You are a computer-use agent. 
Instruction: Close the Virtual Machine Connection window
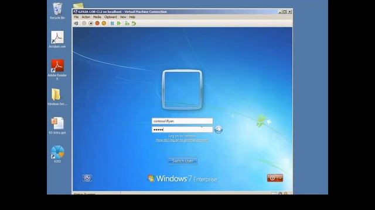pos(289,12)
